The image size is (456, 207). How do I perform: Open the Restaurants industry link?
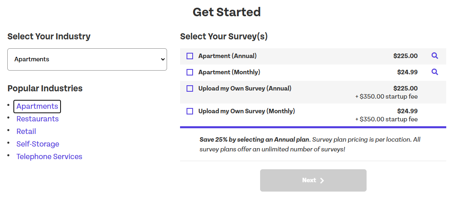(37, 119)
